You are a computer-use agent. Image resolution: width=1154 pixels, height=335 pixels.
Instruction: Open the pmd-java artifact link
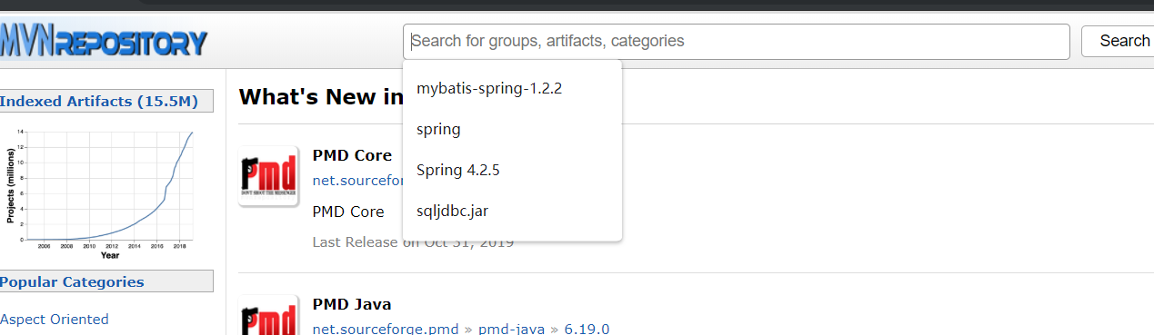pos(512,328)
